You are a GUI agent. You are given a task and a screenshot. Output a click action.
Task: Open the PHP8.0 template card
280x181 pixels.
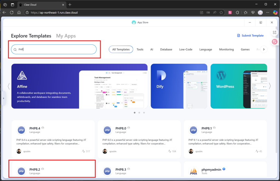click(x=139, y=139)
